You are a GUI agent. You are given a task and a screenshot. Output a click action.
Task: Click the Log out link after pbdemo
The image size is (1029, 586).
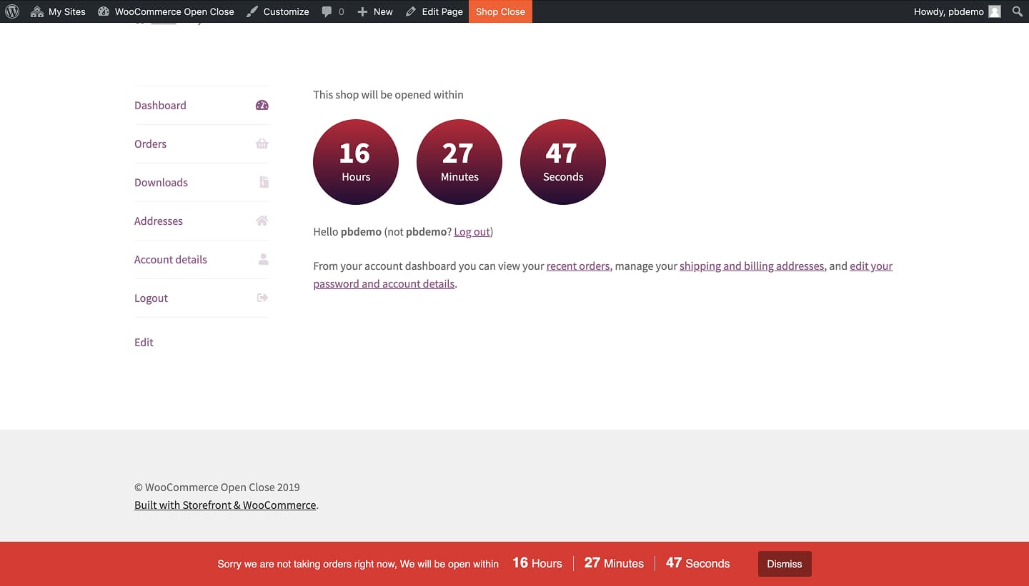(x=472, y=231)
